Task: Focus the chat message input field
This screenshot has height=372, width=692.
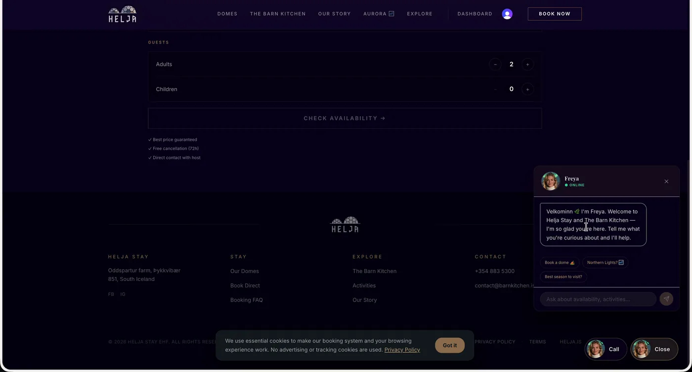Action: [598, 299]
